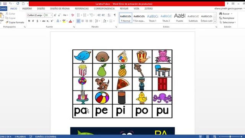Cut the selection with Cortar
Screen dimensions: 245x138
[x=10, y=14]
